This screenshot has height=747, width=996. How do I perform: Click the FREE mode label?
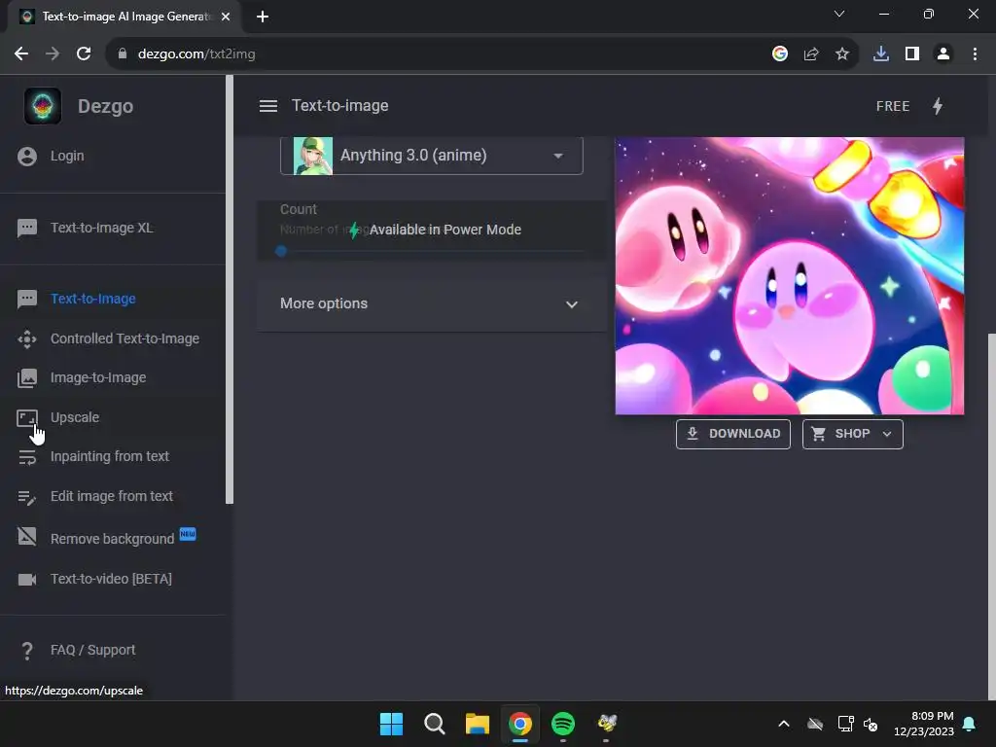(x=893, y=107)
